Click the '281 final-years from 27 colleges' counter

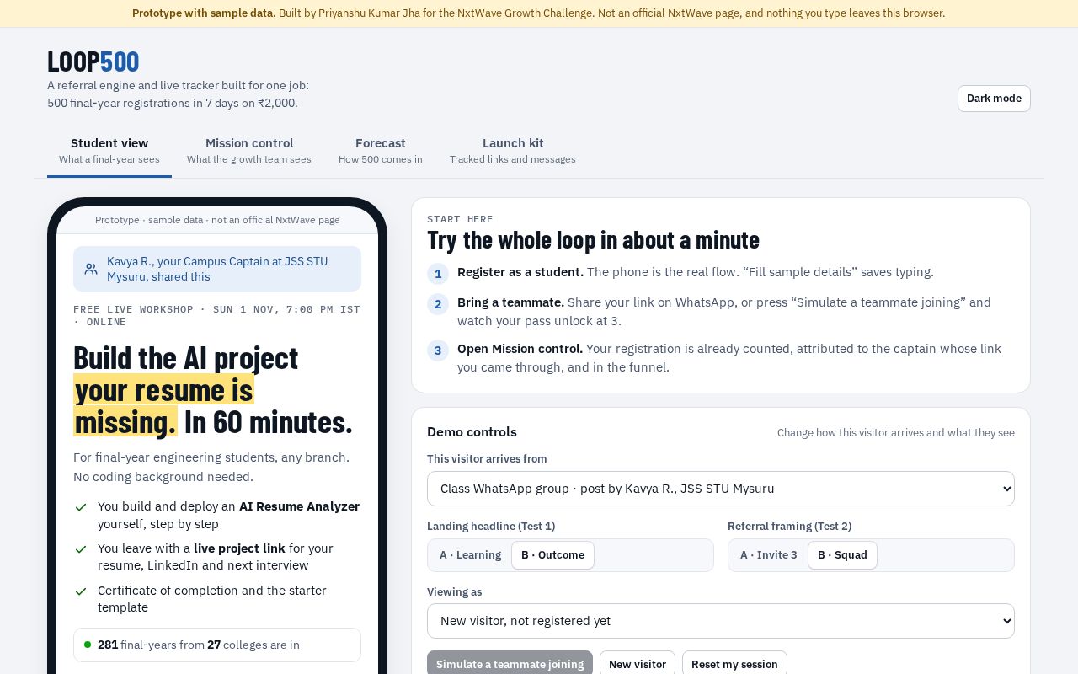[x=217, y=645]
